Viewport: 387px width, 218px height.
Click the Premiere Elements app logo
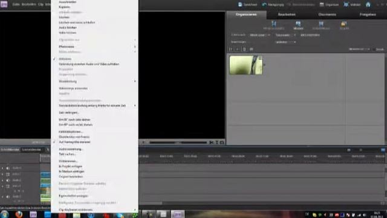(4, 4)
